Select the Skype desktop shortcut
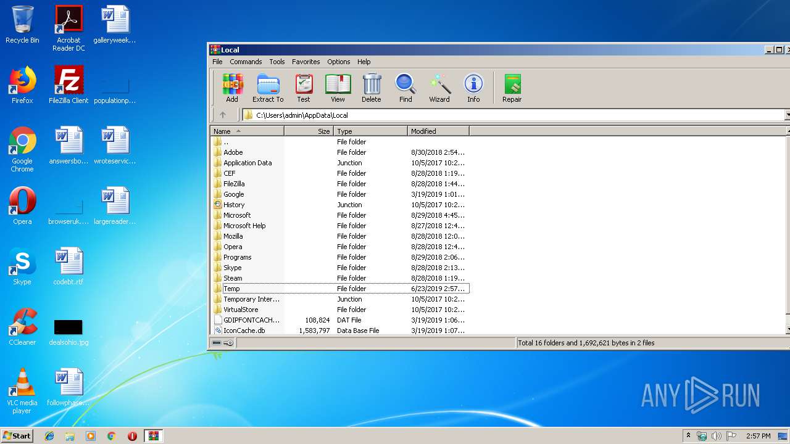 coord(22,266)
